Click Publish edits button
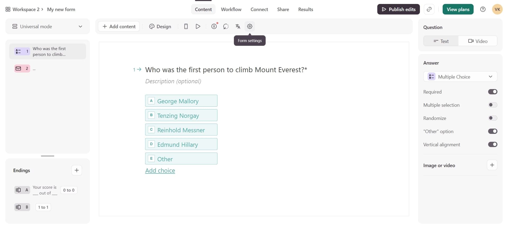Screen dimensions: 508x229 point(398,9)
